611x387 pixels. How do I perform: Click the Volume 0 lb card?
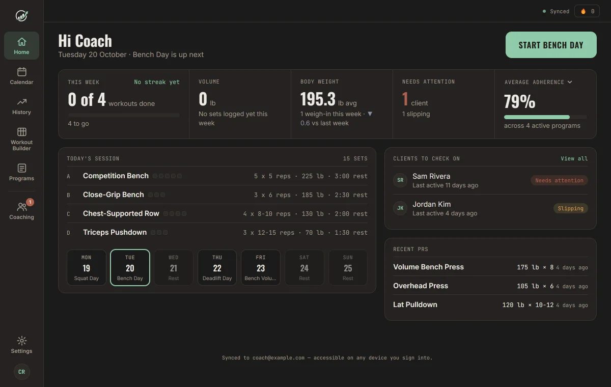pyautogui.click(x=240, y=104)
